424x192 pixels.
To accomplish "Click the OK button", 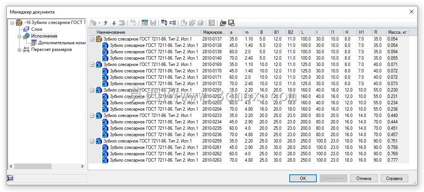I will click(x=303, y=178).
